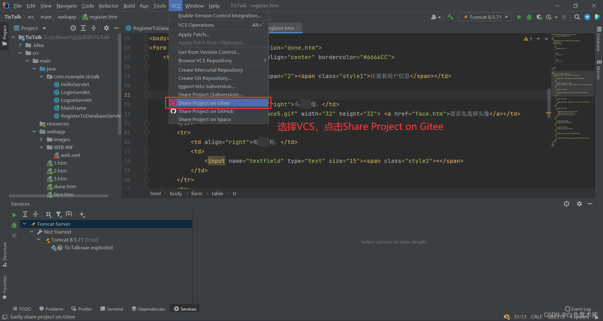Image resolution: width=603 pixels, height=321 pixels.
Task: Open the Problems tool window tab
Action: pos(52,309)
